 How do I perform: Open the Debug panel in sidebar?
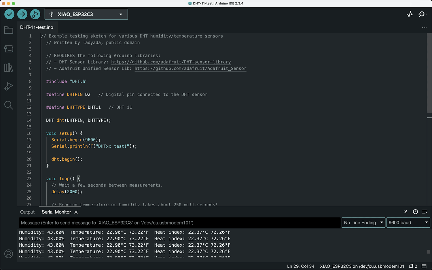coord(9,86)
